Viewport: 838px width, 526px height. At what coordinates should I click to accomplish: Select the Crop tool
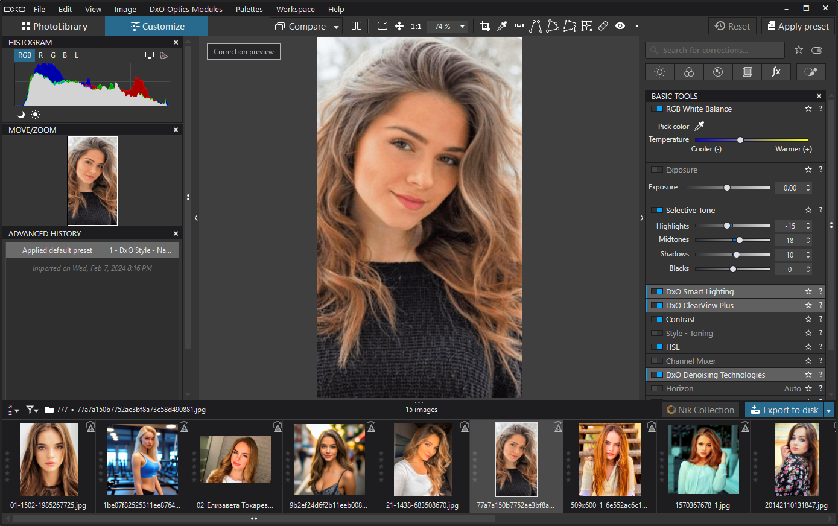[x=486, y=26]
